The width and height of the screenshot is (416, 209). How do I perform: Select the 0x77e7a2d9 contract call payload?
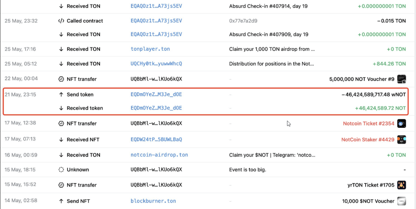coord(243,21)
